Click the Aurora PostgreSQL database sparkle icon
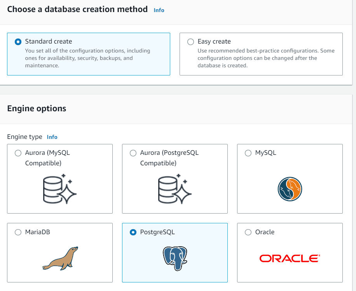Image resolution: width=356 pixels, height=291 pixels. pos(175,189)
